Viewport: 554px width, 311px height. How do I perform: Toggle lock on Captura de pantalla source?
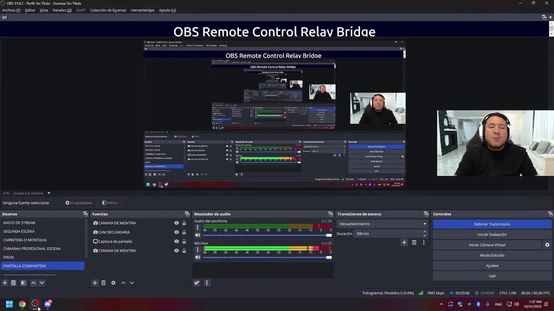click(x=184, y=241)
